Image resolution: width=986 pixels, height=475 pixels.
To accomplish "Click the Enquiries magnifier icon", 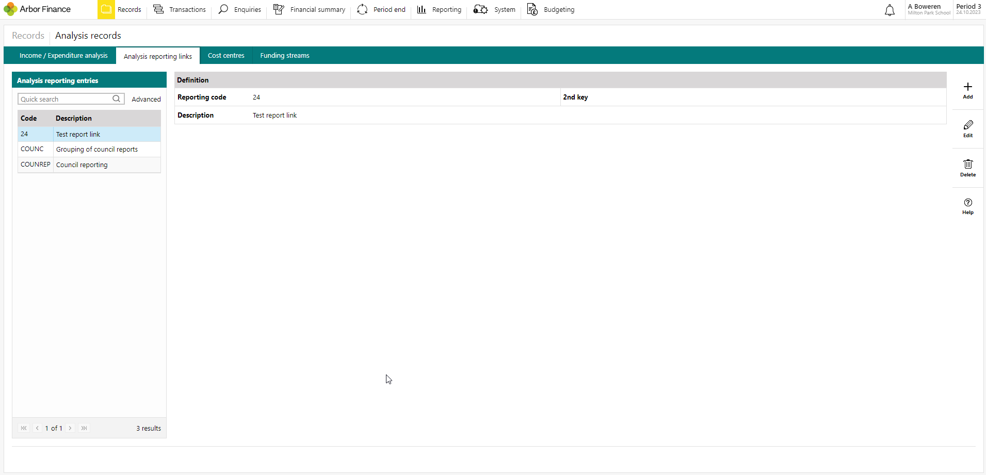I will point(223,9).
